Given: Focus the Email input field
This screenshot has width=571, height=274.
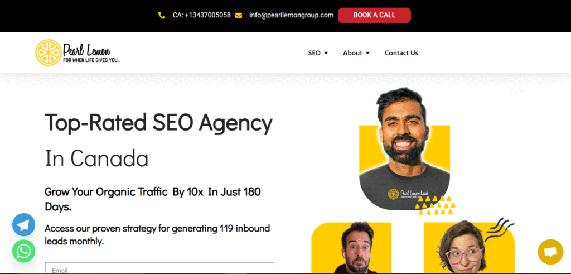Looking at the screenshot, I should pyautogui.click(x=159, y=268).
